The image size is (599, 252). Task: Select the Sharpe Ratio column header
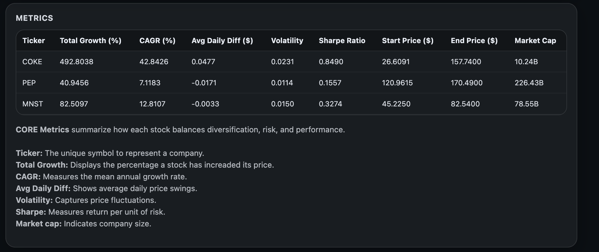(x=342, y=41)
